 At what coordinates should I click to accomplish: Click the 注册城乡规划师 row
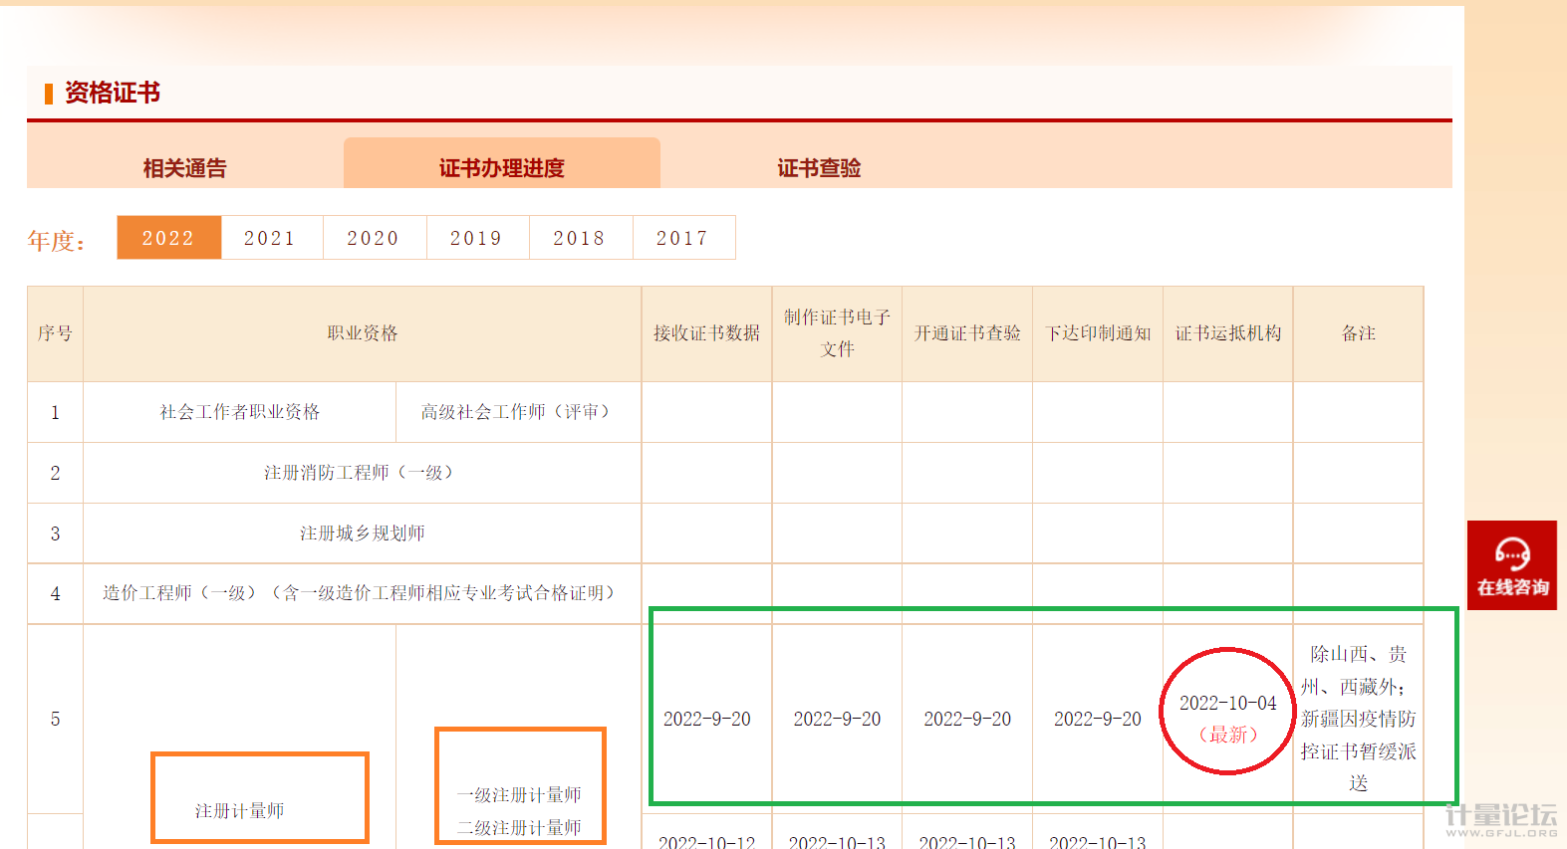(362, 533)
